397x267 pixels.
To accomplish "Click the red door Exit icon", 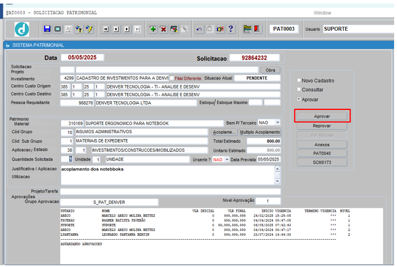I will point(257,29).
